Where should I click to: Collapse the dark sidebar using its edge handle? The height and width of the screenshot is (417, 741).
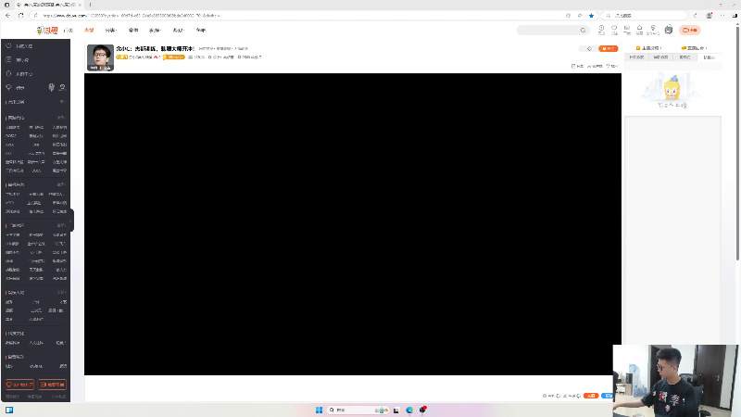71,221
